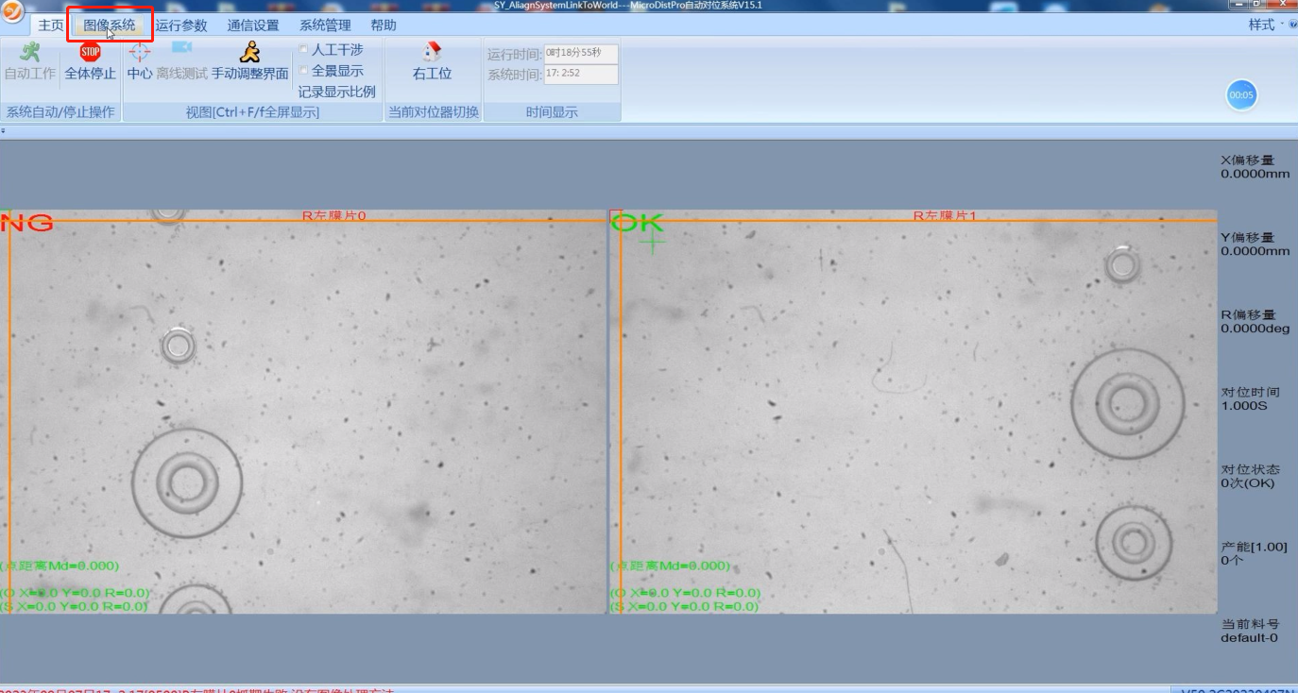Click the round orange application menu button

(13, 12)
